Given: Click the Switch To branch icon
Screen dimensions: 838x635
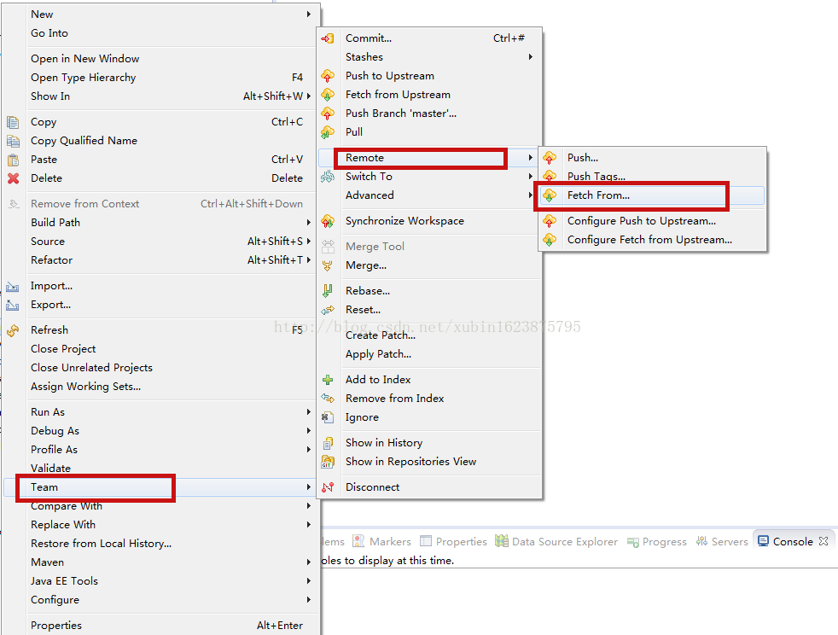Looking at the screenshot, I should tap(328, 177).
